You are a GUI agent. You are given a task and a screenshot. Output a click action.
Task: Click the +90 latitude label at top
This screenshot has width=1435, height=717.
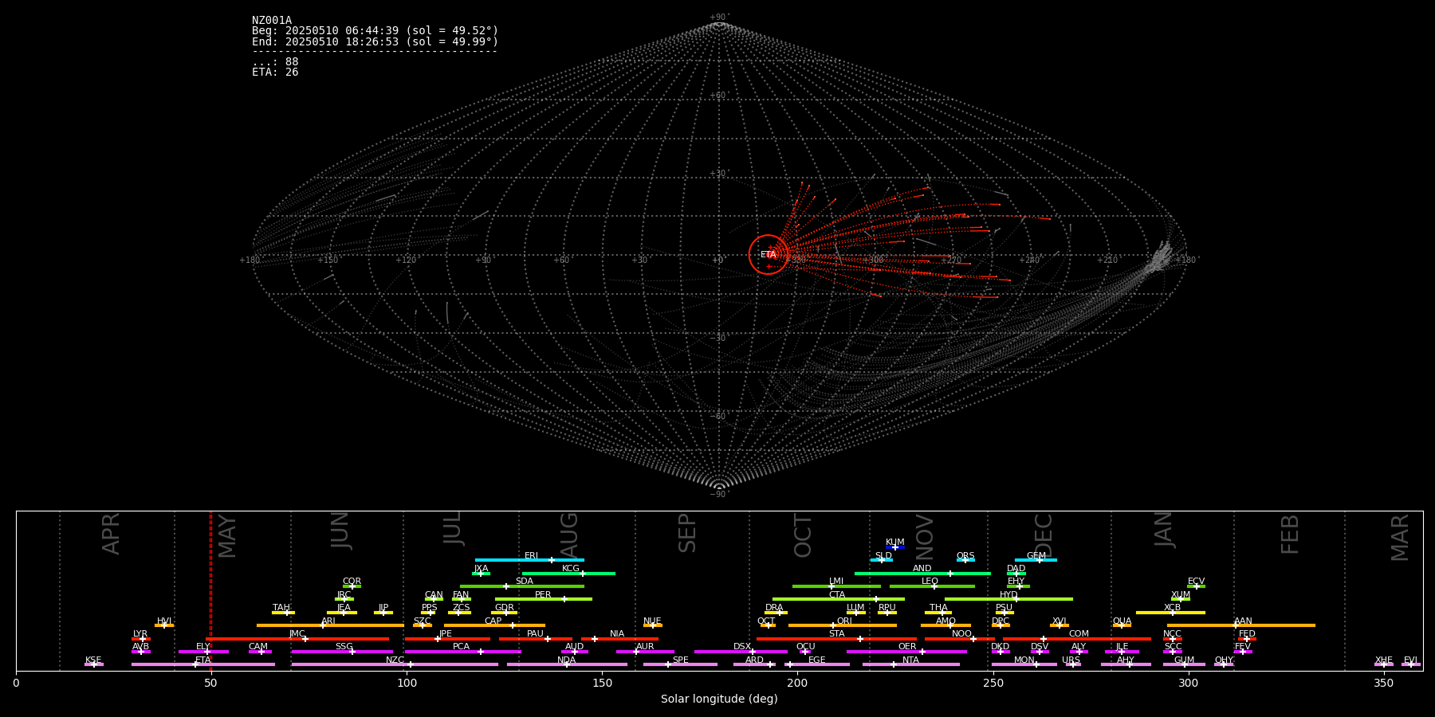[x=719, y=17]
